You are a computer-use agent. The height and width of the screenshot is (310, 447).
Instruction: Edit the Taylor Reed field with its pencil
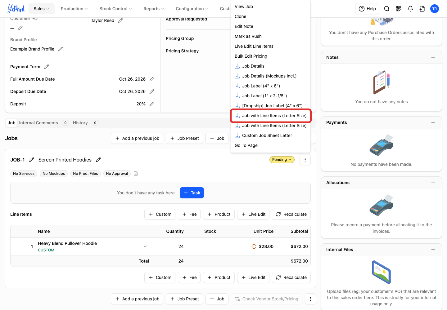(x=120, y=20)
